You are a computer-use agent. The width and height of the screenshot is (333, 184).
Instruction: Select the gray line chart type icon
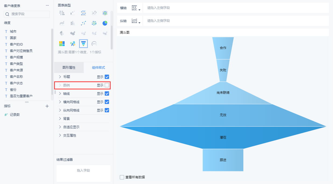tap(94, 13)
